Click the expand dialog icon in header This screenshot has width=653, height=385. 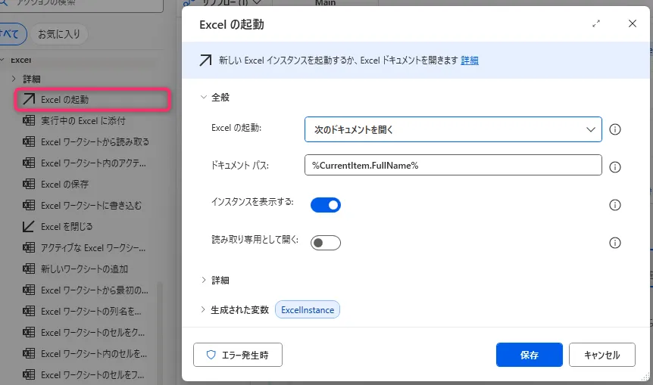596,24
